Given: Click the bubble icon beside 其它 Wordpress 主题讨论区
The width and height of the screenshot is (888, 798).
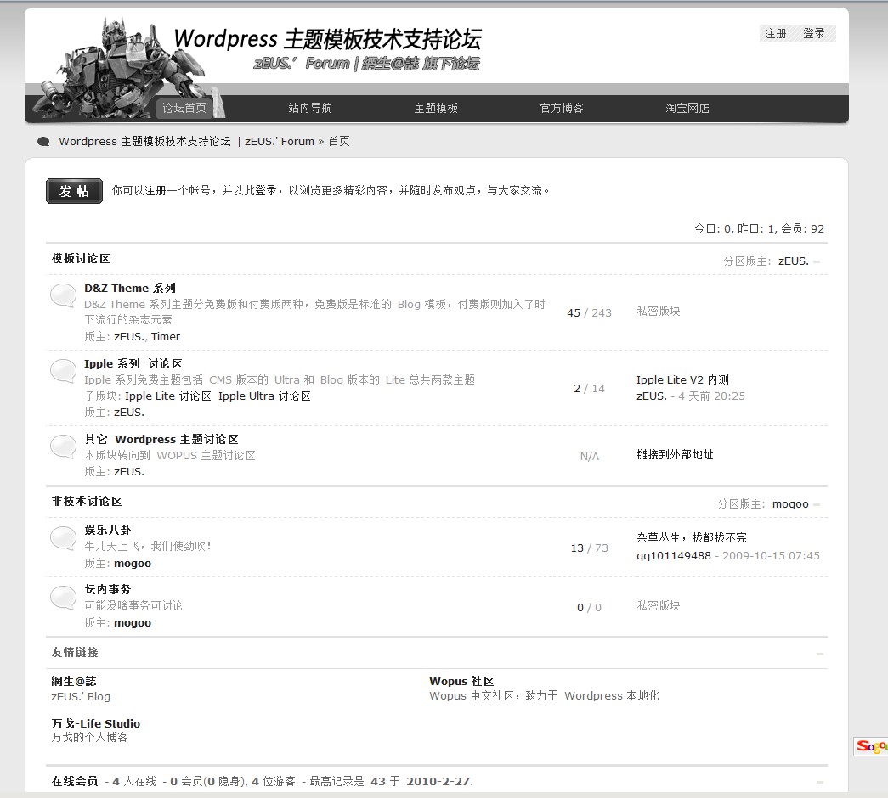Looking at the screenshot, I should point(63,447).
